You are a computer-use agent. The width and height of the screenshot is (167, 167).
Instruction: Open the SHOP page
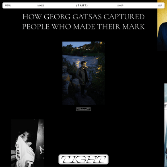point(120,6)
